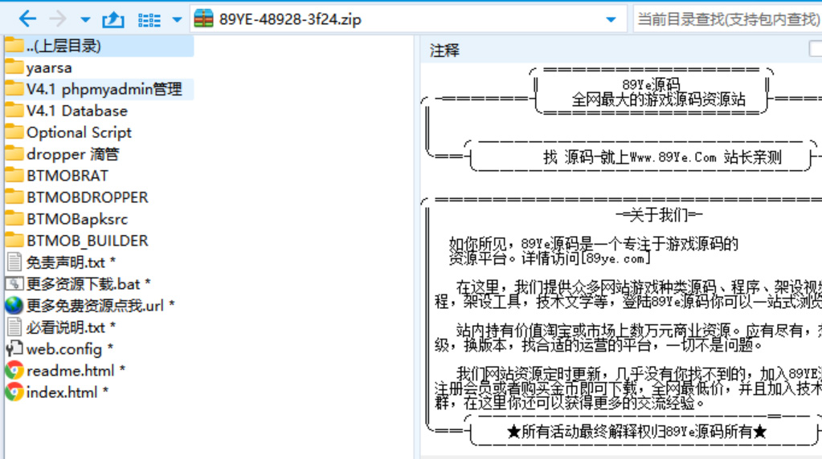This screenshot has height=459, width=822.
Task: Select the 更多资源下载.bat file
Action: [x=83, y=284]
